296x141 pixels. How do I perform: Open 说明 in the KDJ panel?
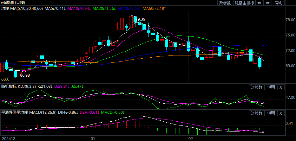(x=271, y=87)
